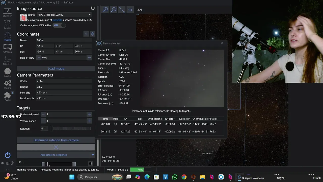Open the manual book icon near Image source

[x=93, y=8]
